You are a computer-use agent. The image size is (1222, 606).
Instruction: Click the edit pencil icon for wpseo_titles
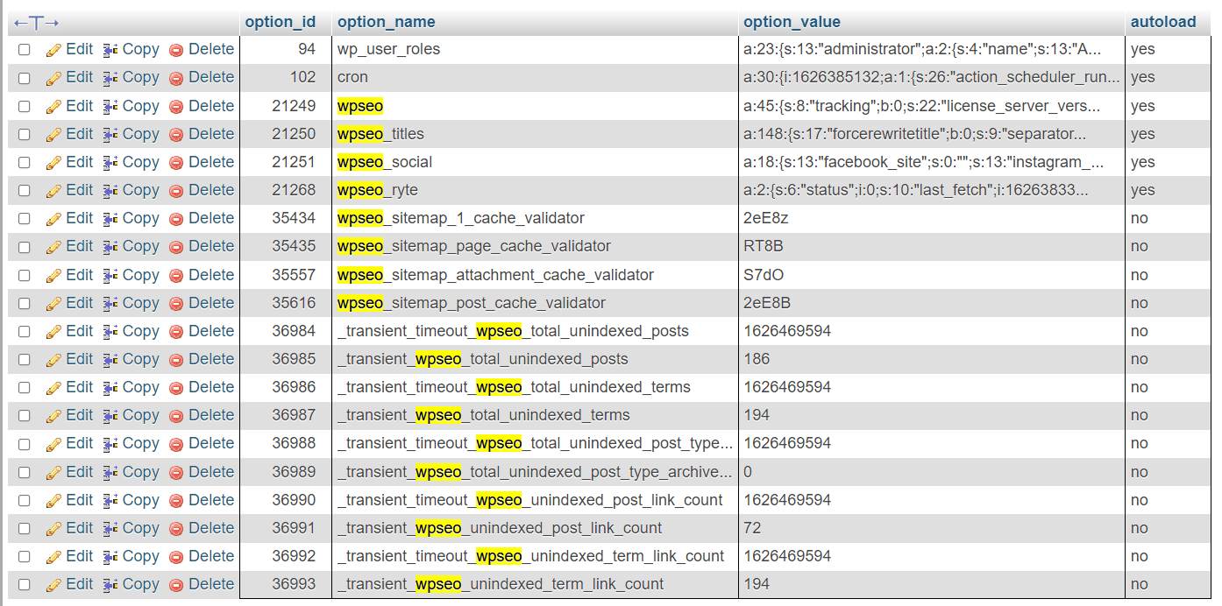pos(53,133)
